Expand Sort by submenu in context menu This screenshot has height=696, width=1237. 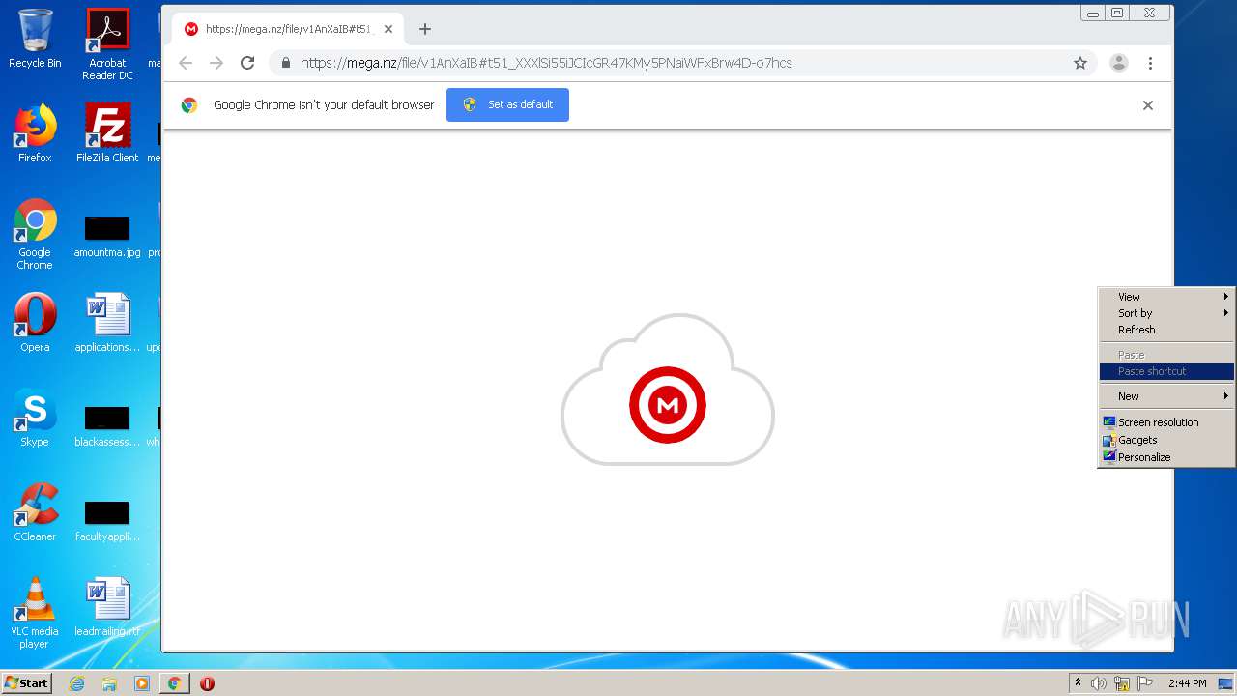(x=1166, y=313)
